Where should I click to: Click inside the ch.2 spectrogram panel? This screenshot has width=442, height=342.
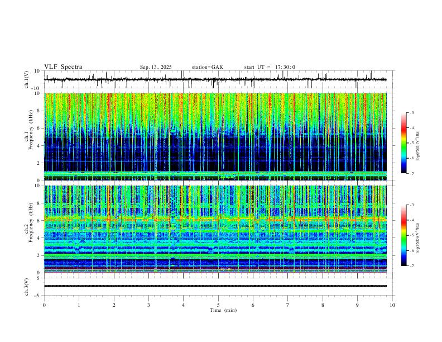pyautogui.click(x=215, y=229)
